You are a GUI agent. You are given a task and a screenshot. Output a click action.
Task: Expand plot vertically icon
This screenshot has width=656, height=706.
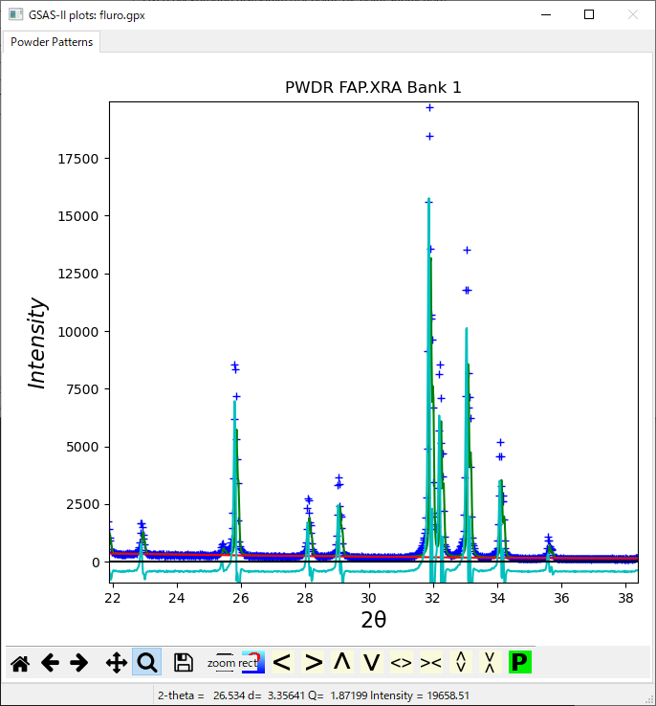(x=461, y=662)
